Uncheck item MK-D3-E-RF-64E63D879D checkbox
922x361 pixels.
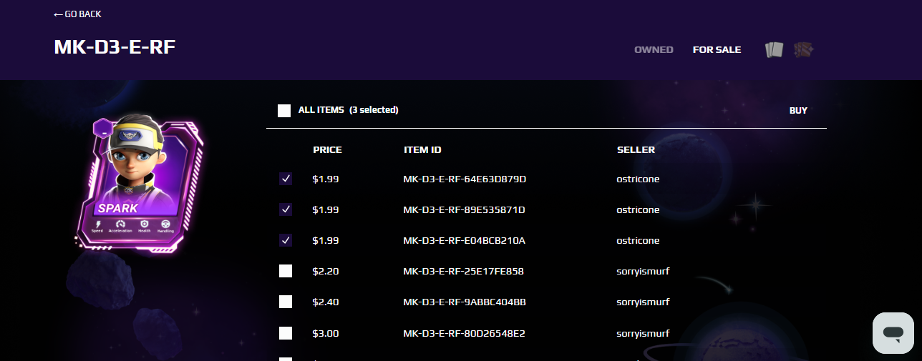(x=286, y=179)
